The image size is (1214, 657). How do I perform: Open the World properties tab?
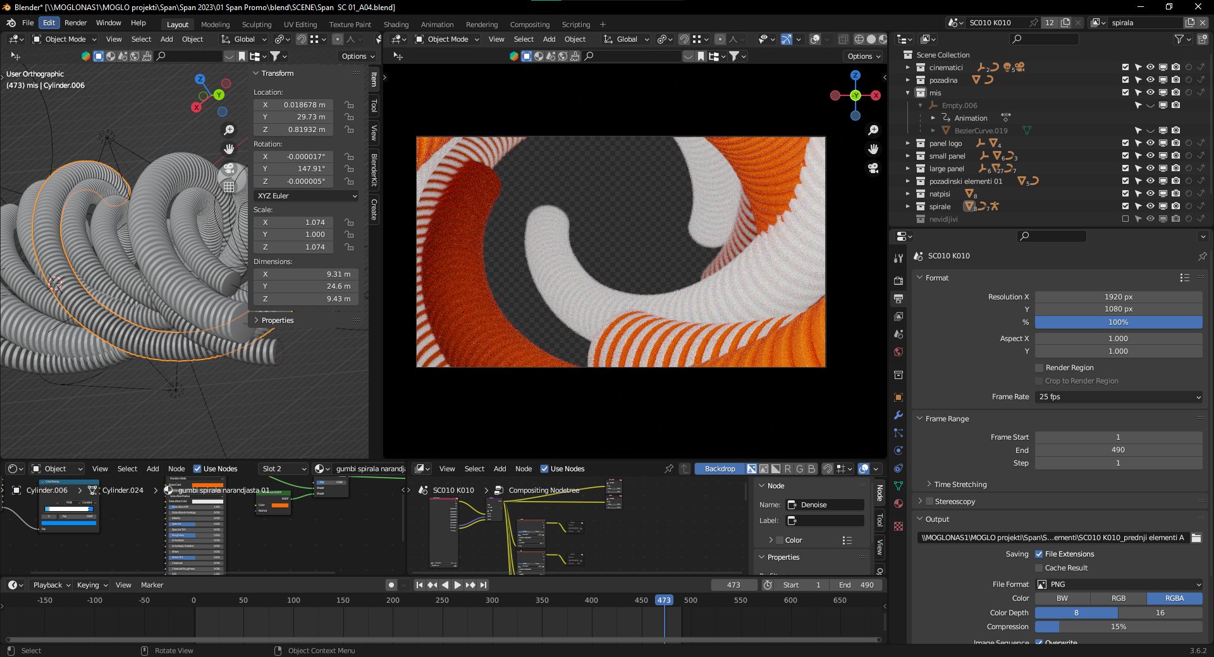tap(898, 352)
